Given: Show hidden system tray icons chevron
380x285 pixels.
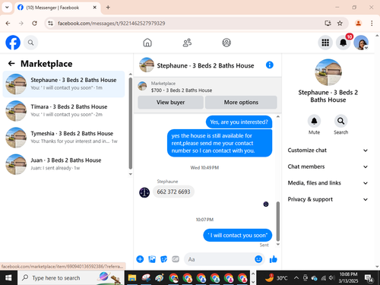Looking at the screenshot, I should (296, 278).
